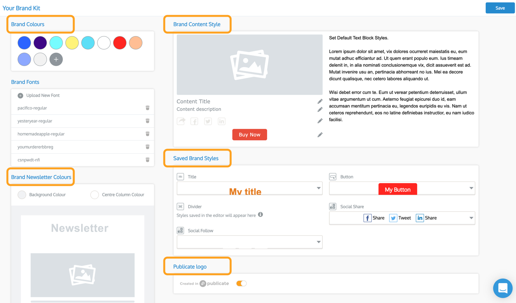Viewport: 516px width, 303px height.
Task: Delete the pacifico-regular font using trash icon
Action: click(148, 108)
